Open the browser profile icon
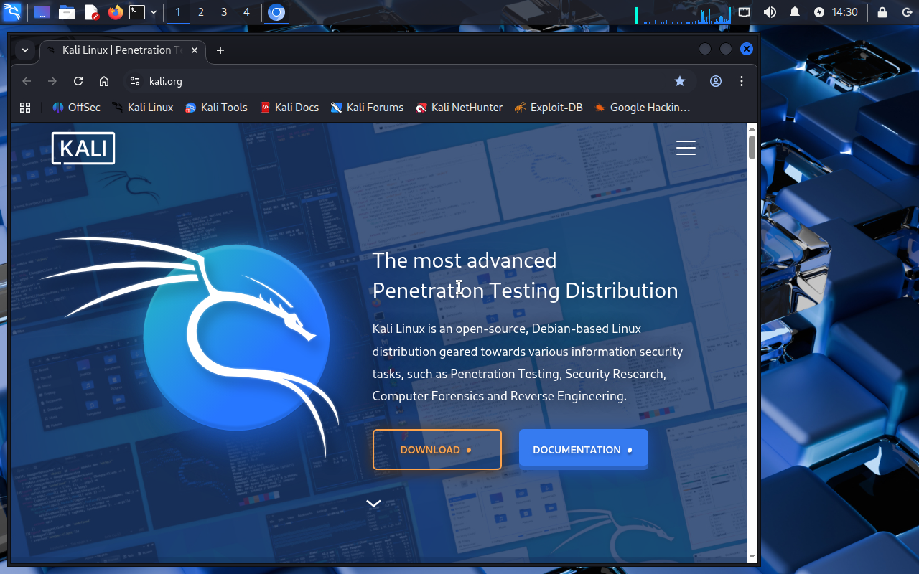Screen dimensions: 919x574 pos(716,81)
